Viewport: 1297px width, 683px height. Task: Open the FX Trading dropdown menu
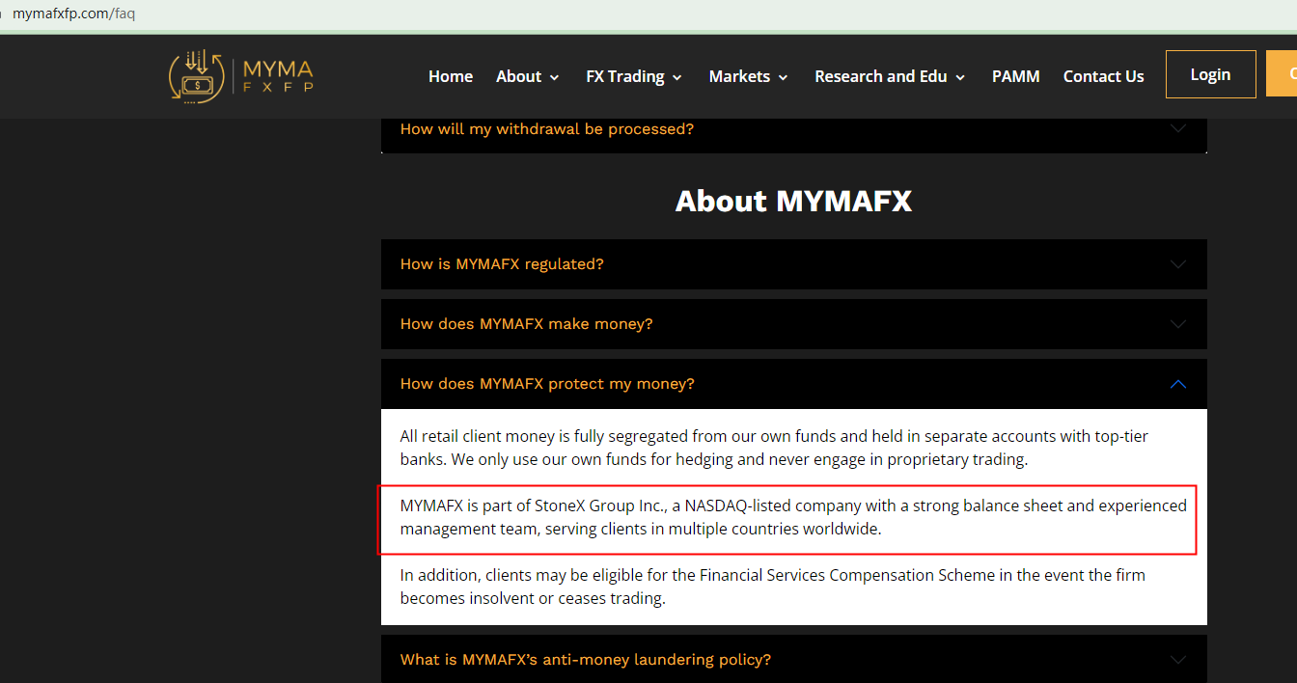click(633, 76)
